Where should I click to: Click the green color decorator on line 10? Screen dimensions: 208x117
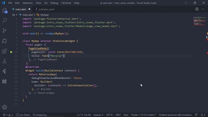coord(11,52)
